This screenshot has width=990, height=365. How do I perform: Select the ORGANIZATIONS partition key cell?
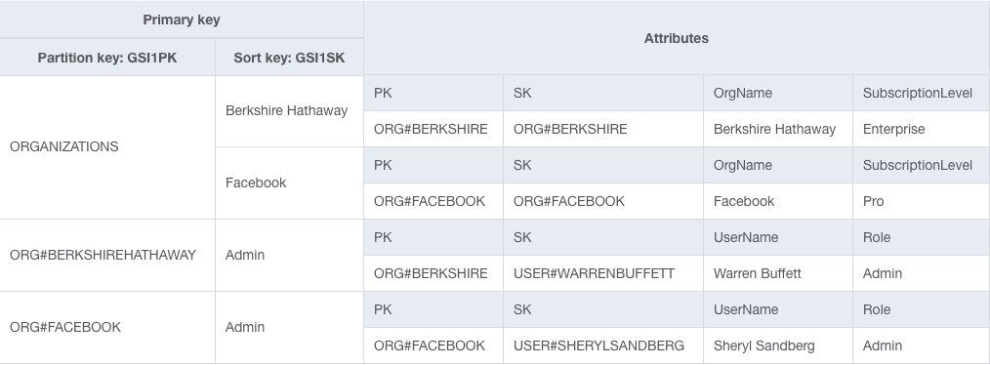[x=107, y=147]
